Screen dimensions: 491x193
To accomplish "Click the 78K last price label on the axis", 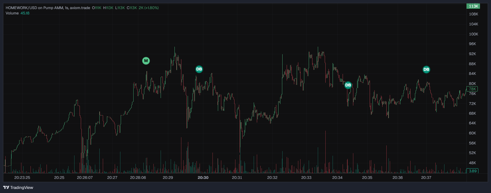I will (473, 89).
